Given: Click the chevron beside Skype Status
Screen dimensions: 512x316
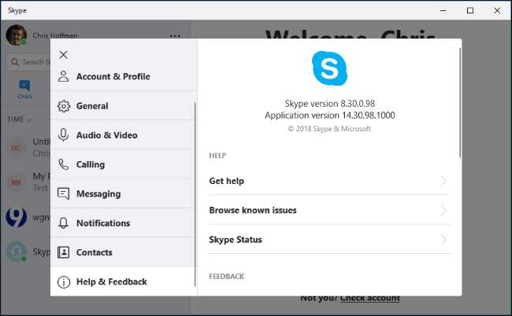Looking at the screenshot, I should (x=443, y=240).
